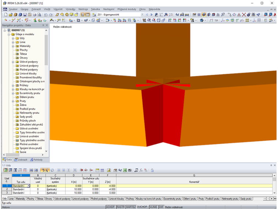The width and height of the screenshot is (278, 209).
Task: Click navigator vertical scrollbar down arrow
Action: click(x=46, y=151)
